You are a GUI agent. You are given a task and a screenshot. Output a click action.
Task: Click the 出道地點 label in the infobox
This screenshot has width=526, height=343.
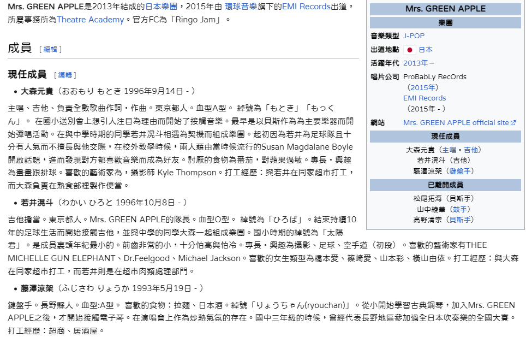pos(385,50)
